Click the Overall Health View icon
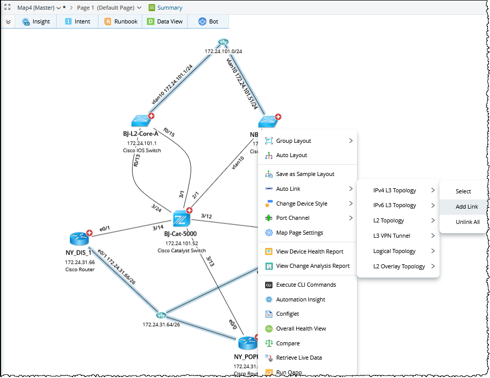The image size is (490, 378). 269,329
